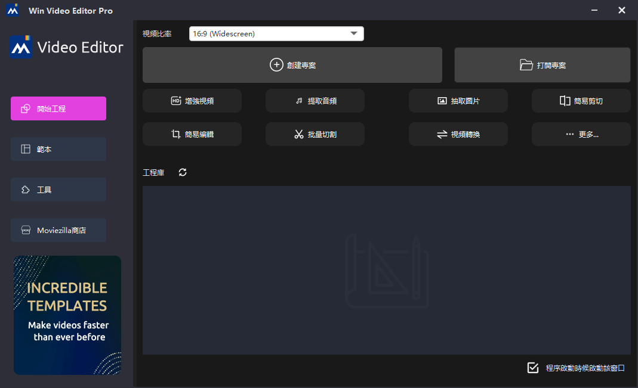Expand the 16:9 (Widescreen) ratio dropdown

pyautogui.click(x=276, y=34)
